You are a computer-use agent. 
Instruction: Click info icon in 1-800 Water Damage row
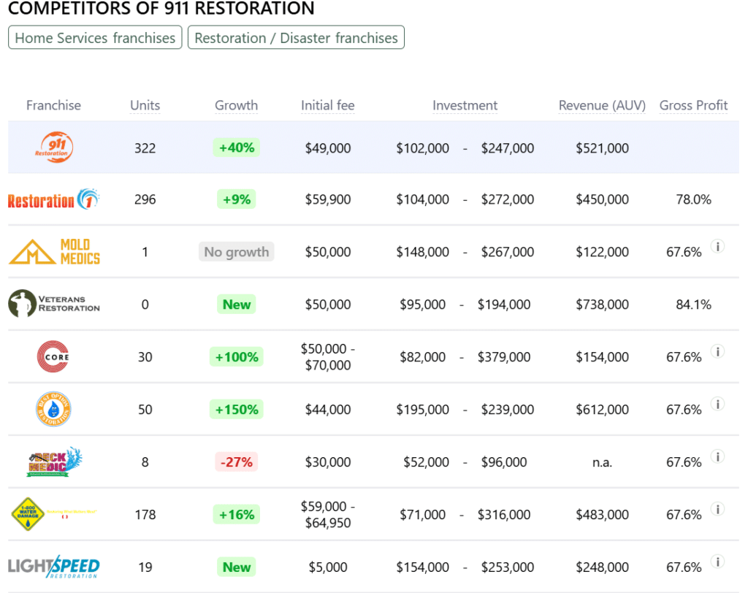717,508
